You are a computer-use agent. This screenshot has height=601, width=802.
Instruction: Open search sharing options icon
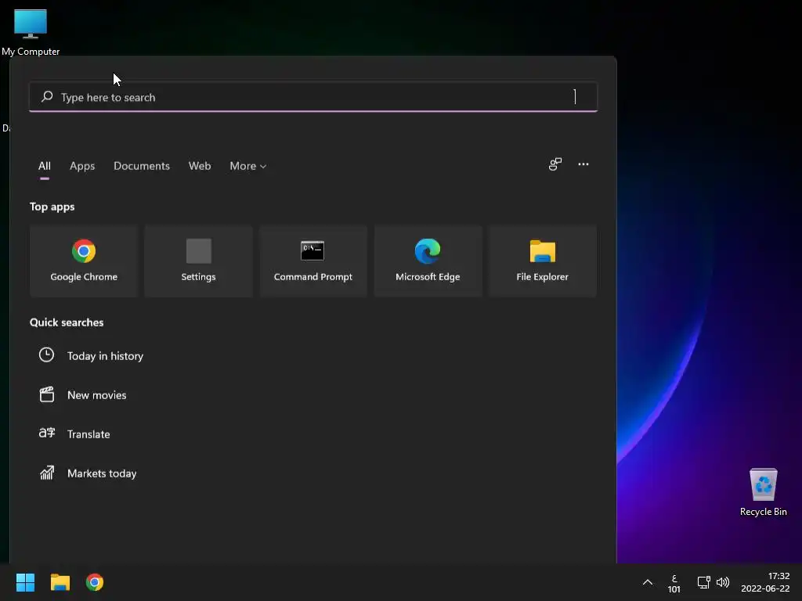pos(555,164)
